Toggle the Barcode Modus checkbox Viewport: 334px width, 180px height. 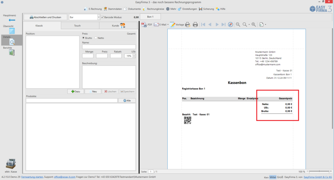pyautogui.click(x=102, y=17)
